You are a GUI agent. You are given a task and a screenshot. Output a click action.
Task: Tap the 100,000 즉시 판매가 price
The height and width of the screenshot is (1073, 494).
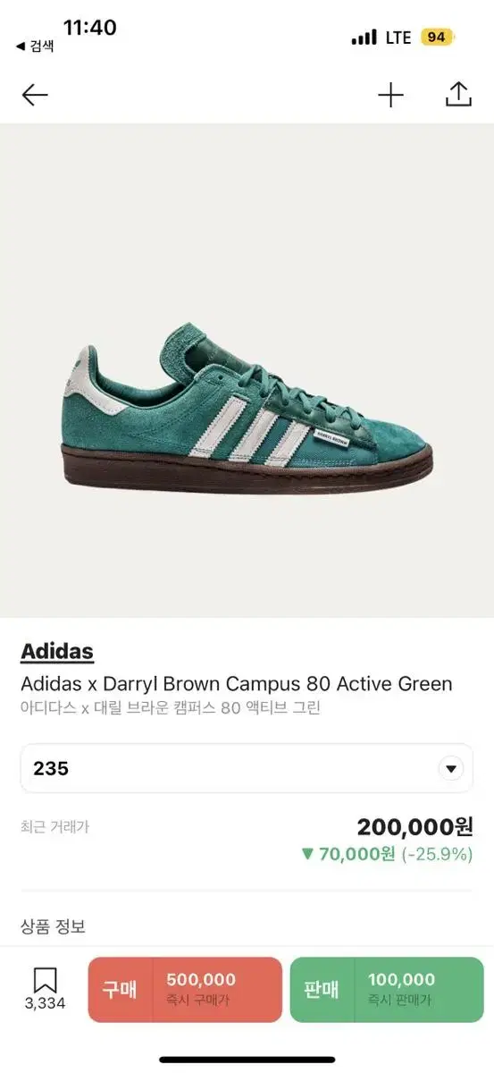pyautogui.click(x=401, y=989)
